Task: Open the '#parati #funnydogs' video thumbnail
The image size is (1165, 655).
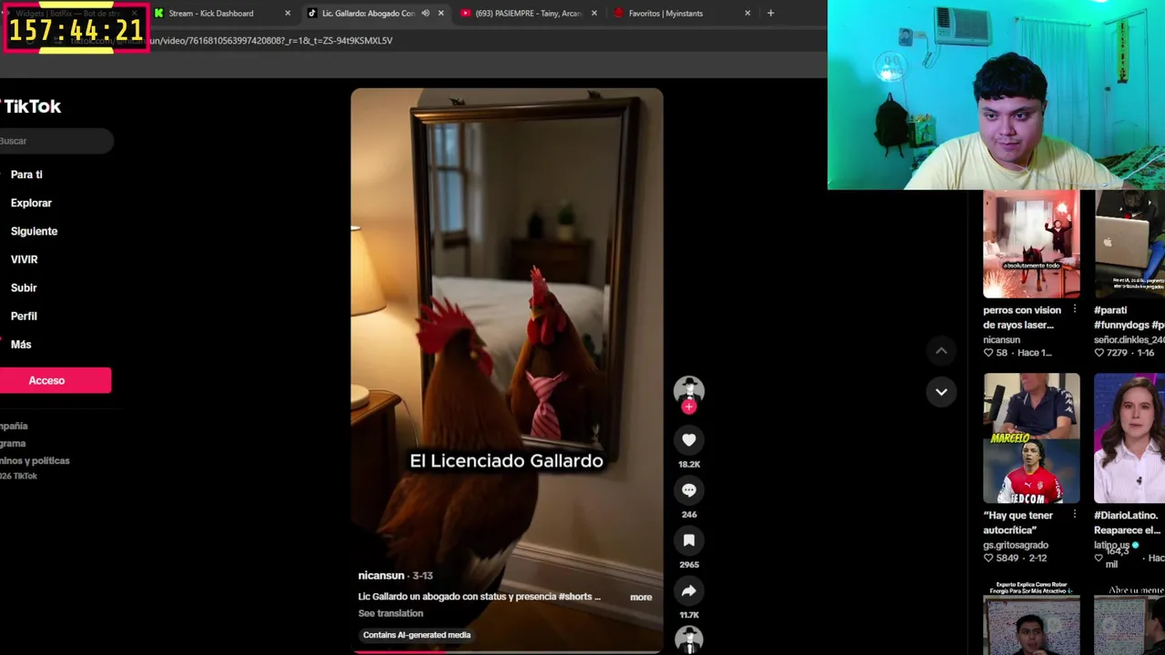Action: [1130, 244]
